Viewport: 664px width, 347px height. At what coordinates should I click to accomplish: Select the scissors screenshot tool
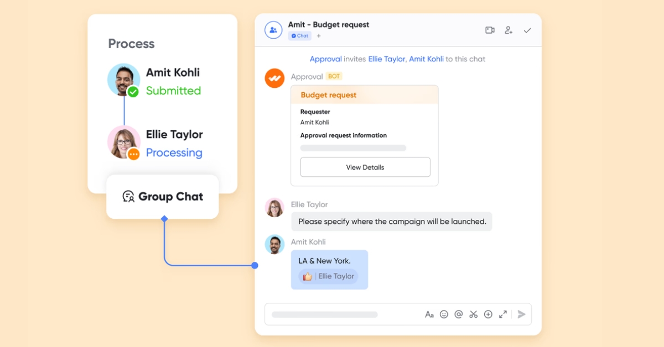pyautogui.click(x=473, y=314)
